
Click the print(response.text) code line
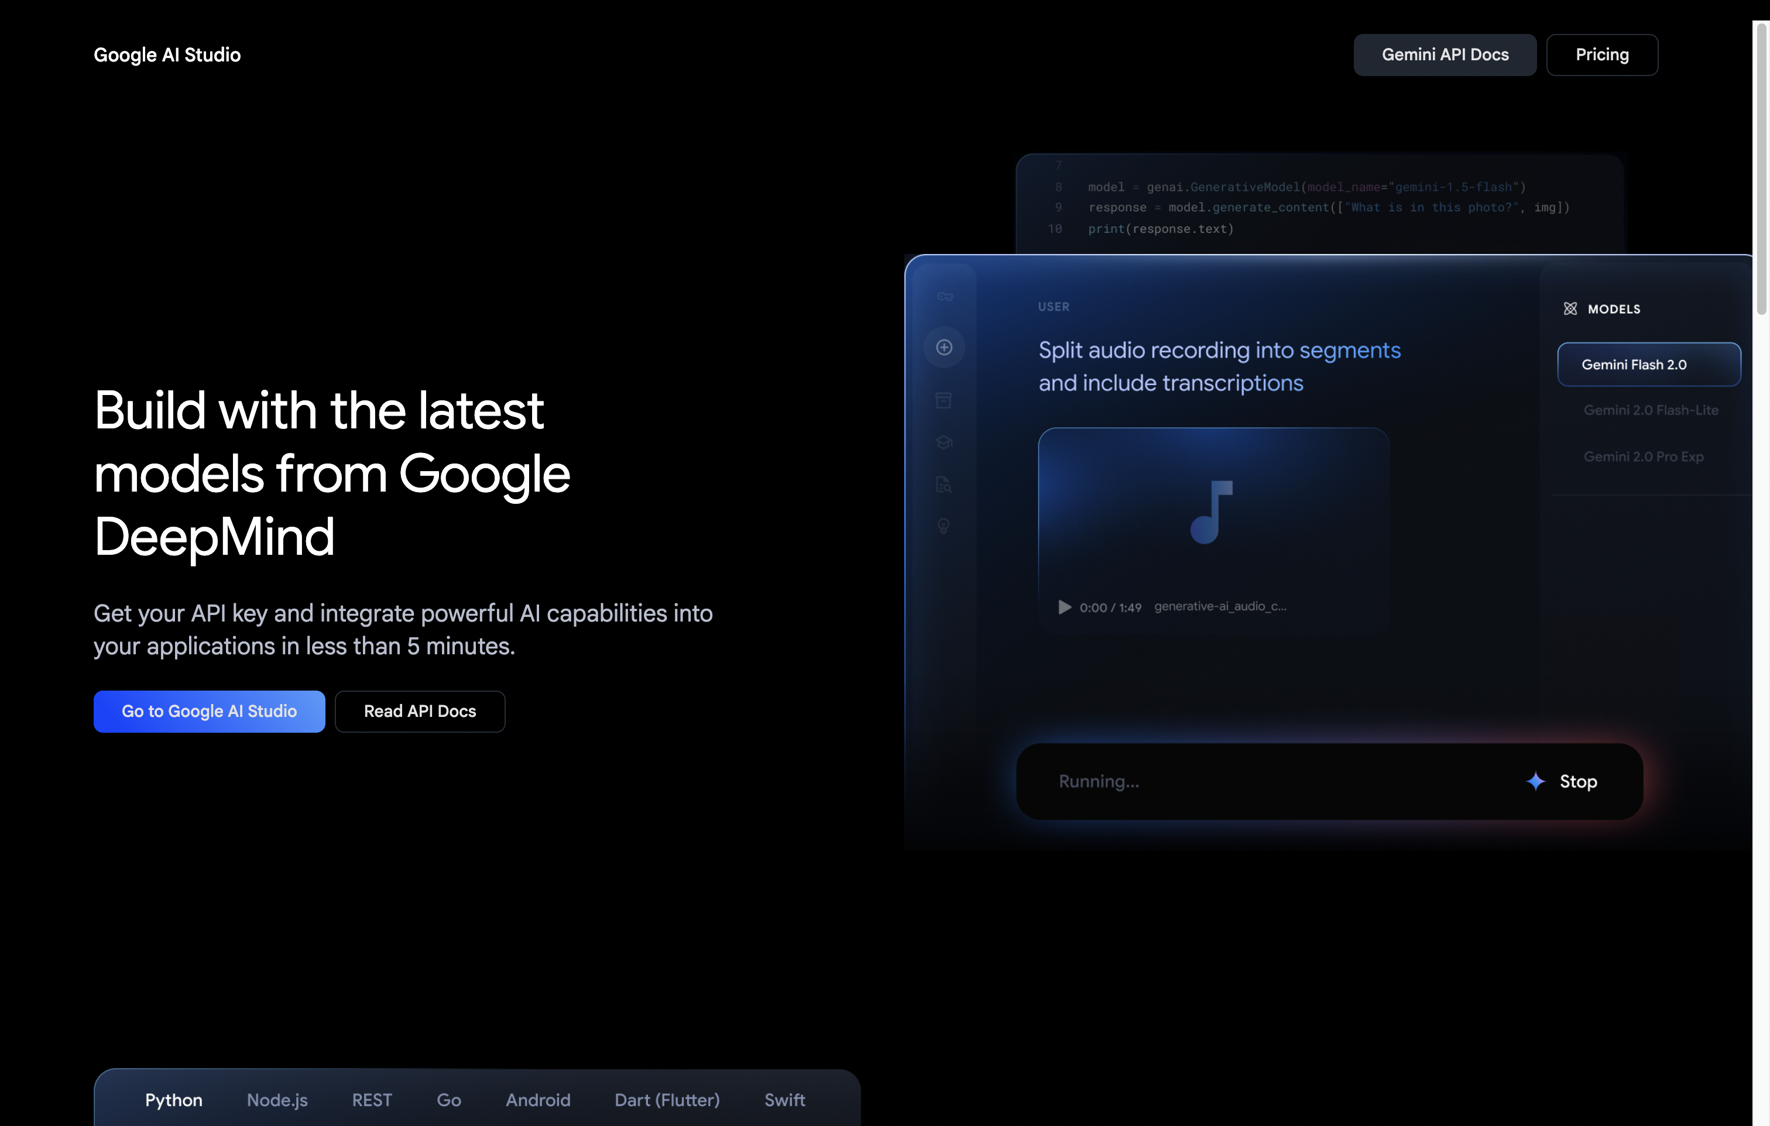(x=1161, y=229)
